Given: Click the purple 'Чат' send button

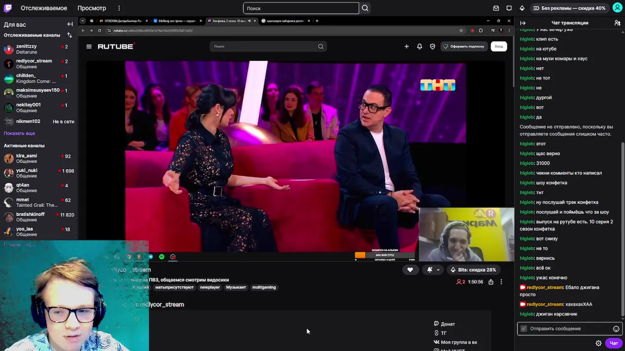Looking at the screenshot, I should (x=614, y=343).
